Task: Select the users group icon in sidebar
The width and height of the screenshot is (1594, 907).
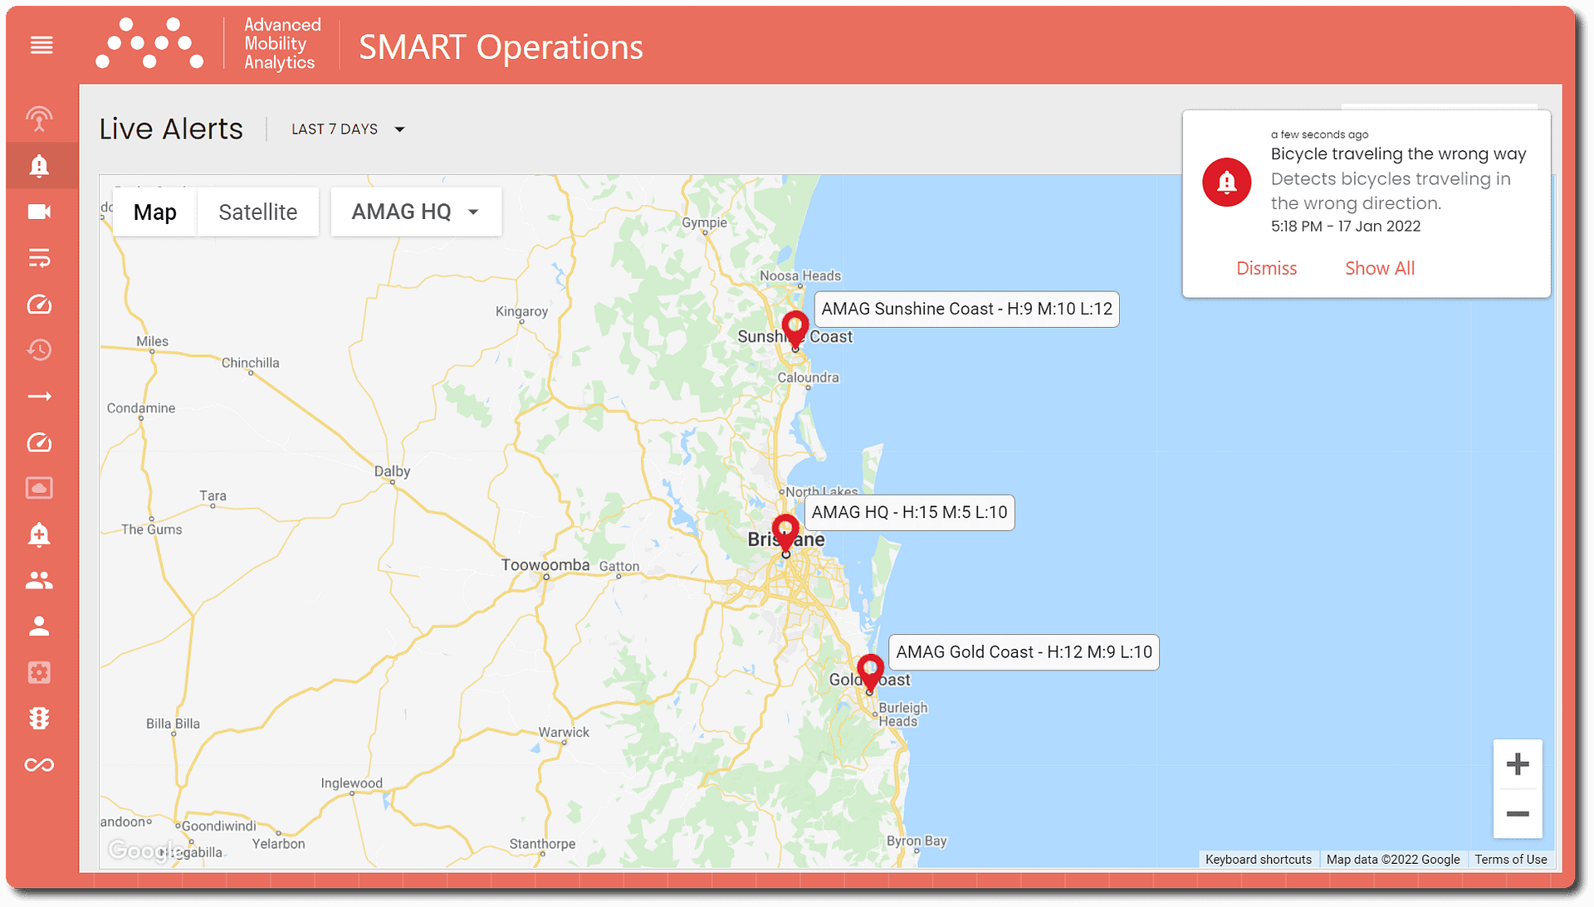Action: (40, 580)
